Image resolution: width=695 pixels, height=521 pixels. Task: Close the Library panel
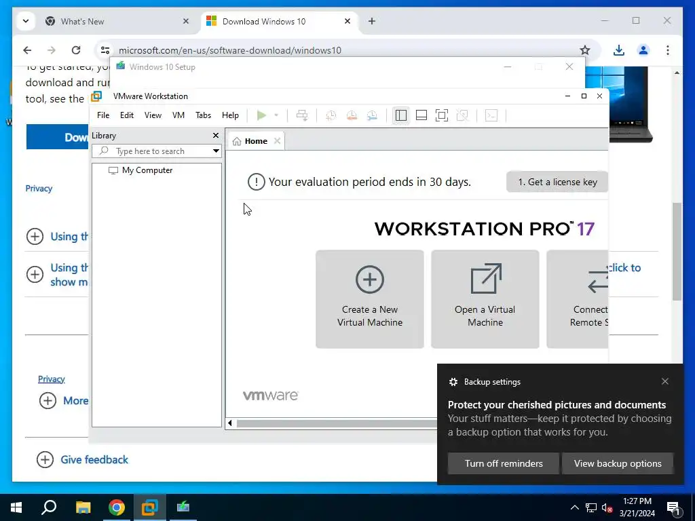(216, 136)
